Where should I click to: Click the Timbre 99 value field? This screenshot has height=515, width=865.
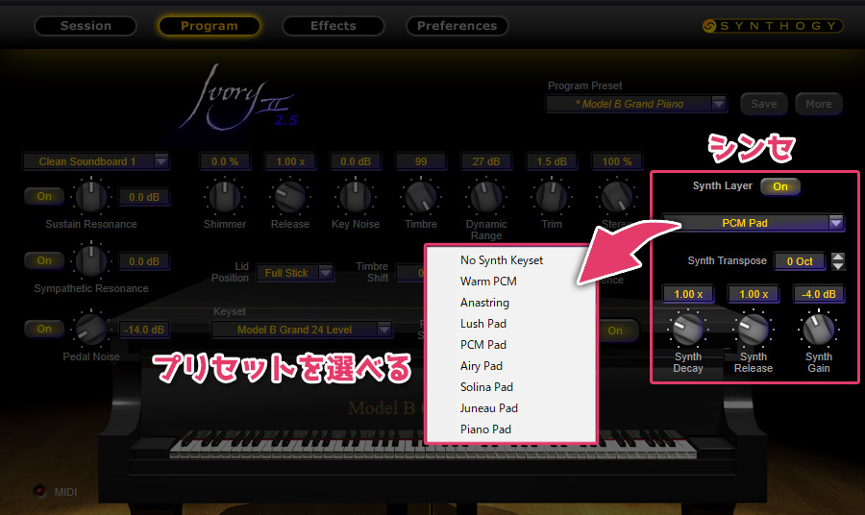(421, 161)
